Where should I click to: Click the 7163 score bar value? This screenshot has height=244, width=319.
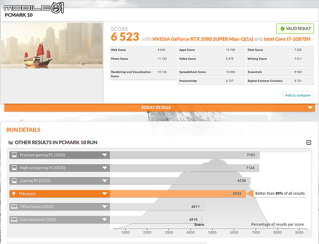coord(251,155)
